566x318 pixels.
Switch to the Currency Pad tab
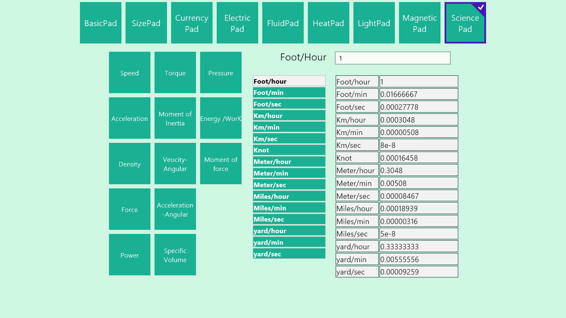(x=192, y=23)
